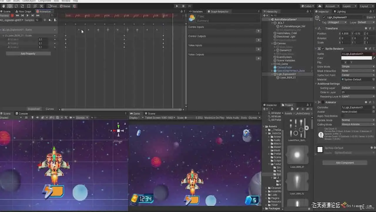This screenshot has height=212, width=376.
Task: Select the Rotate tool in the toolbar
Action: tap(16, 6)
